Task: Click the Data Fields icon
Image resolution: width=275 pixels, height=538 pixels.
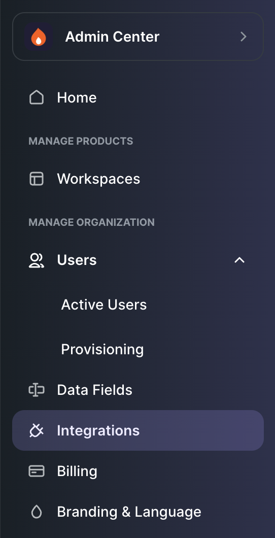Action: point(37,390)
